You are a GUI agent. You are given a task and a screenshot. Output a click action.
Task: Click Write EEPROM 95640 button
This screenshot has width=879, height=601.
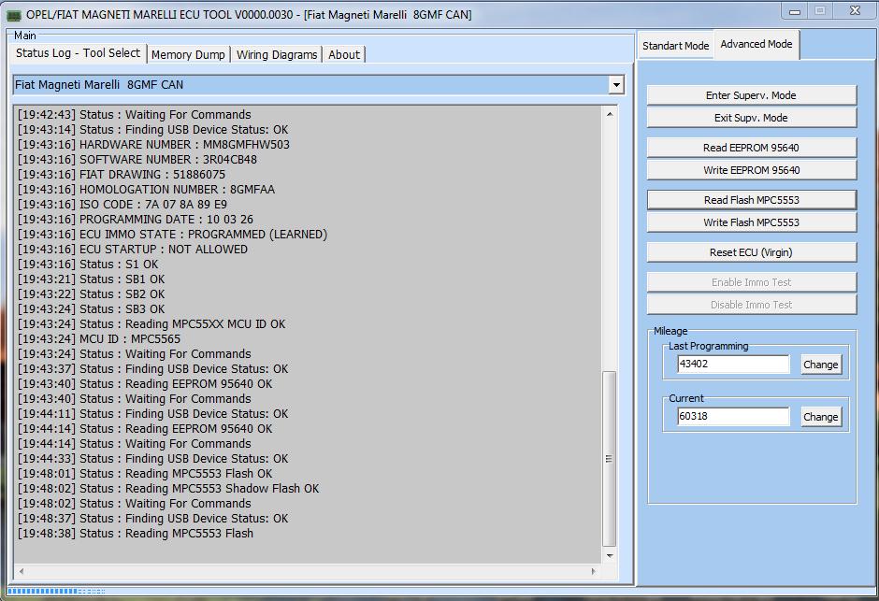751,170
